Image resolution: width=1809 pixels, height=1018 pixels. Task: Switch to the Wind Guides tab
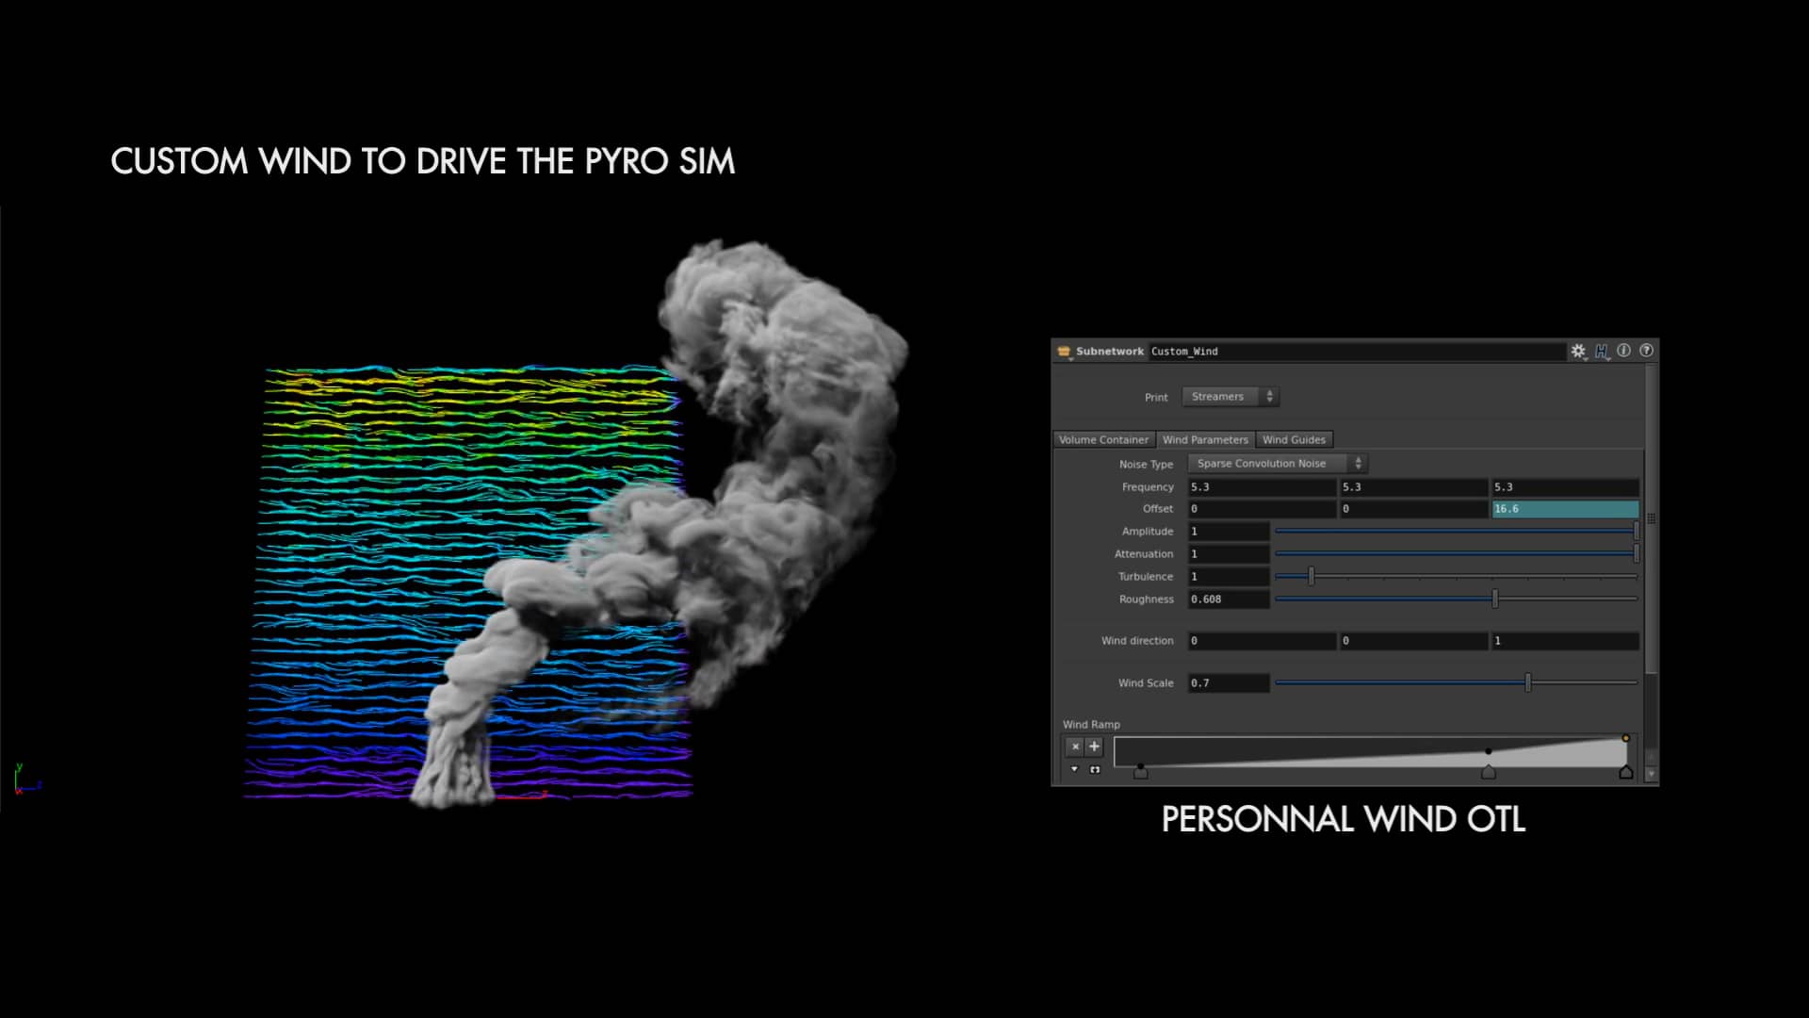click(1294, 439)
